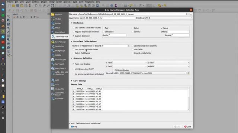Expand the Layer Settings section
The image size is (238, 133).
tap(72, 81)
